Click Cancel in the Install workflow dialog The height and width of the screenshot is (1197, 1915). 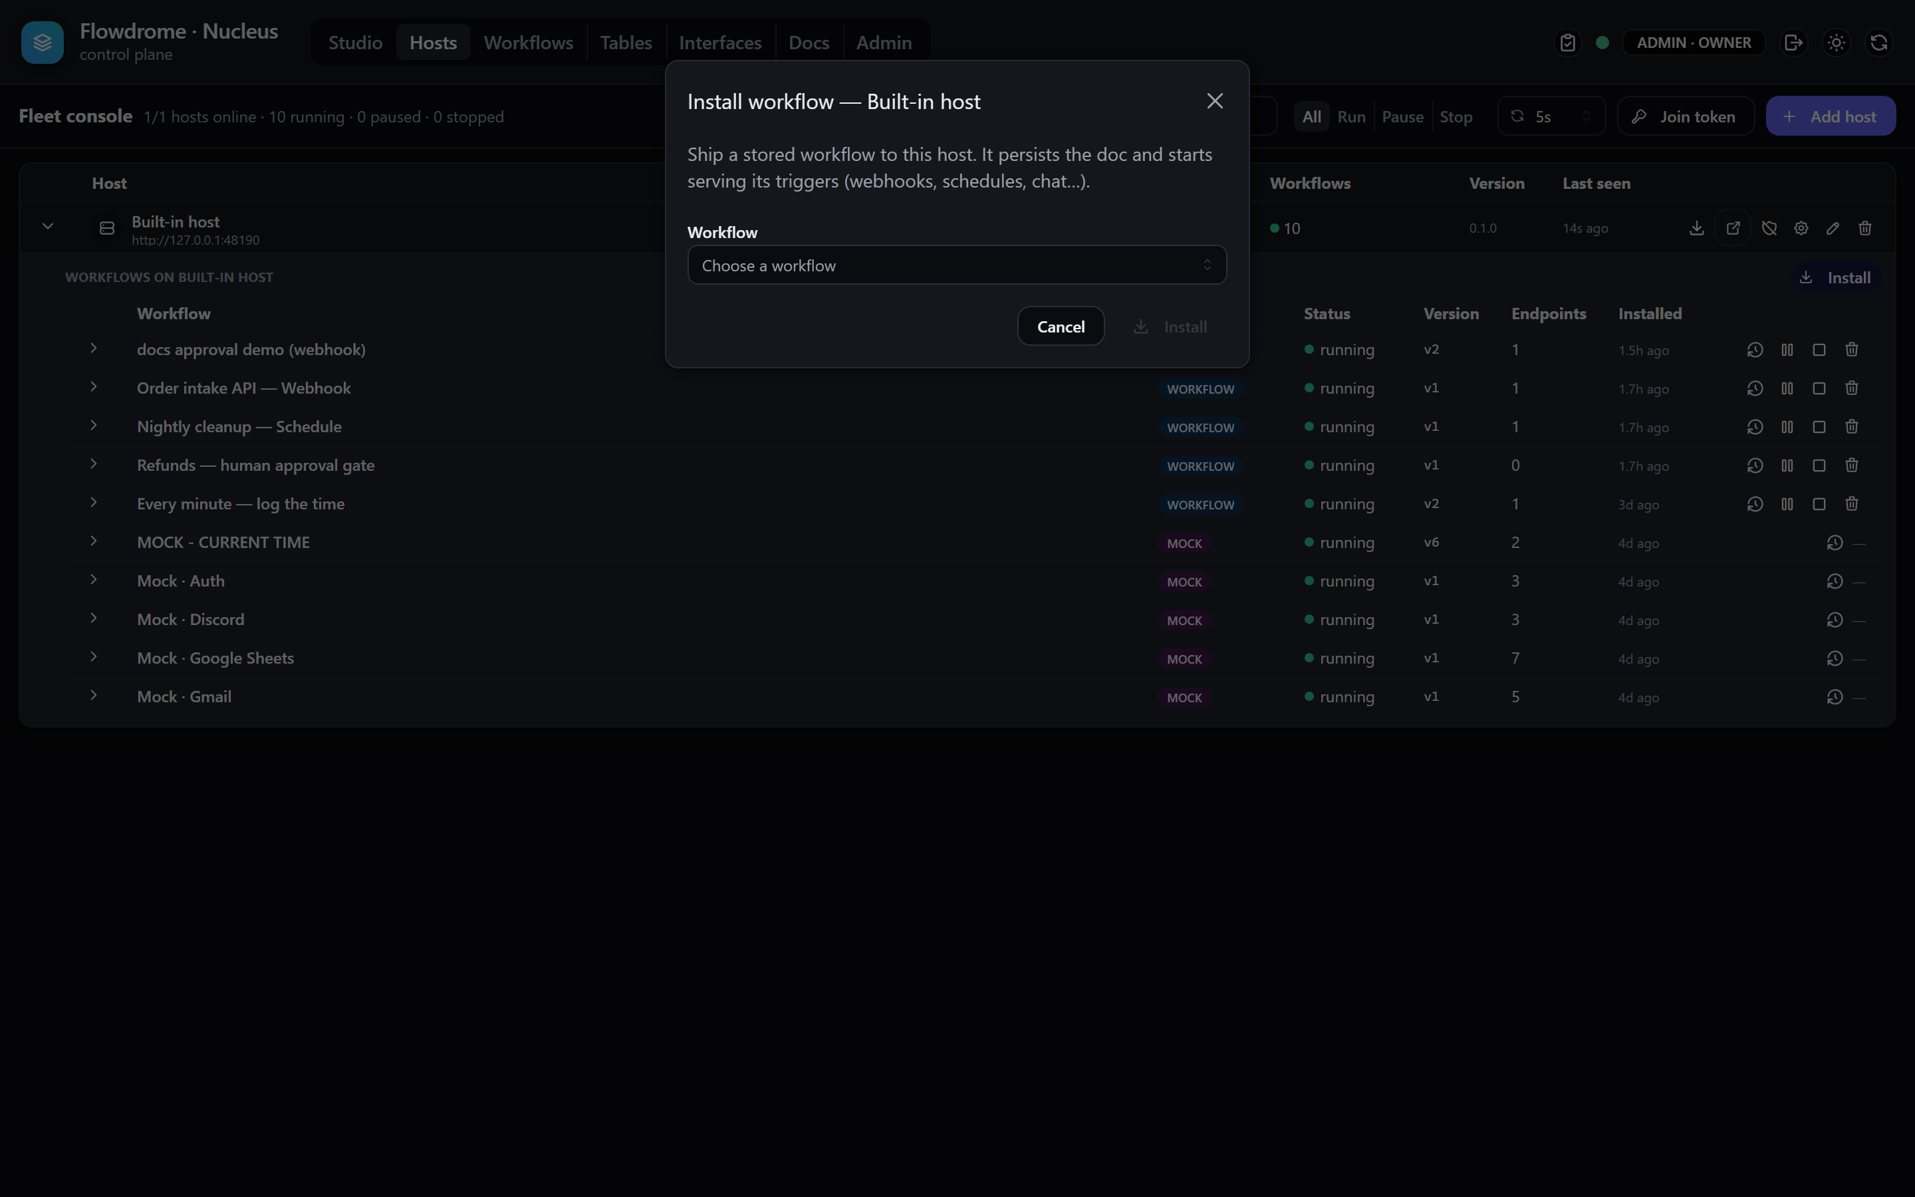(x=1061, y=326)
